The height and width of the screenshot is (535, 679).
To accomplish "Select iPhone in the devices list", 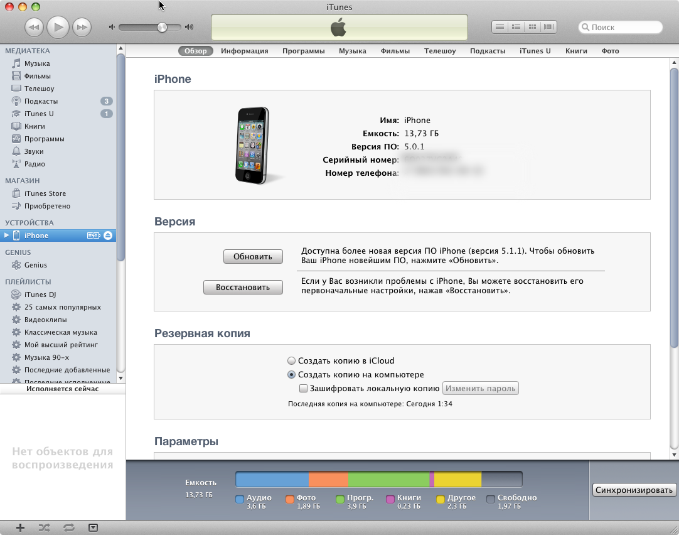I will click(x=58, y=235).
